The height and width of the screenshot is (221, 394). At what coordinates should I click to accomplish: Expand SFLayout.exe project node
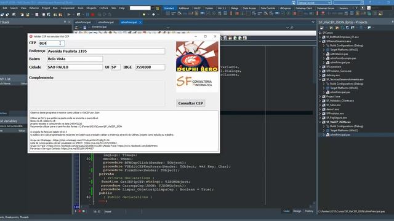(320, 67)
